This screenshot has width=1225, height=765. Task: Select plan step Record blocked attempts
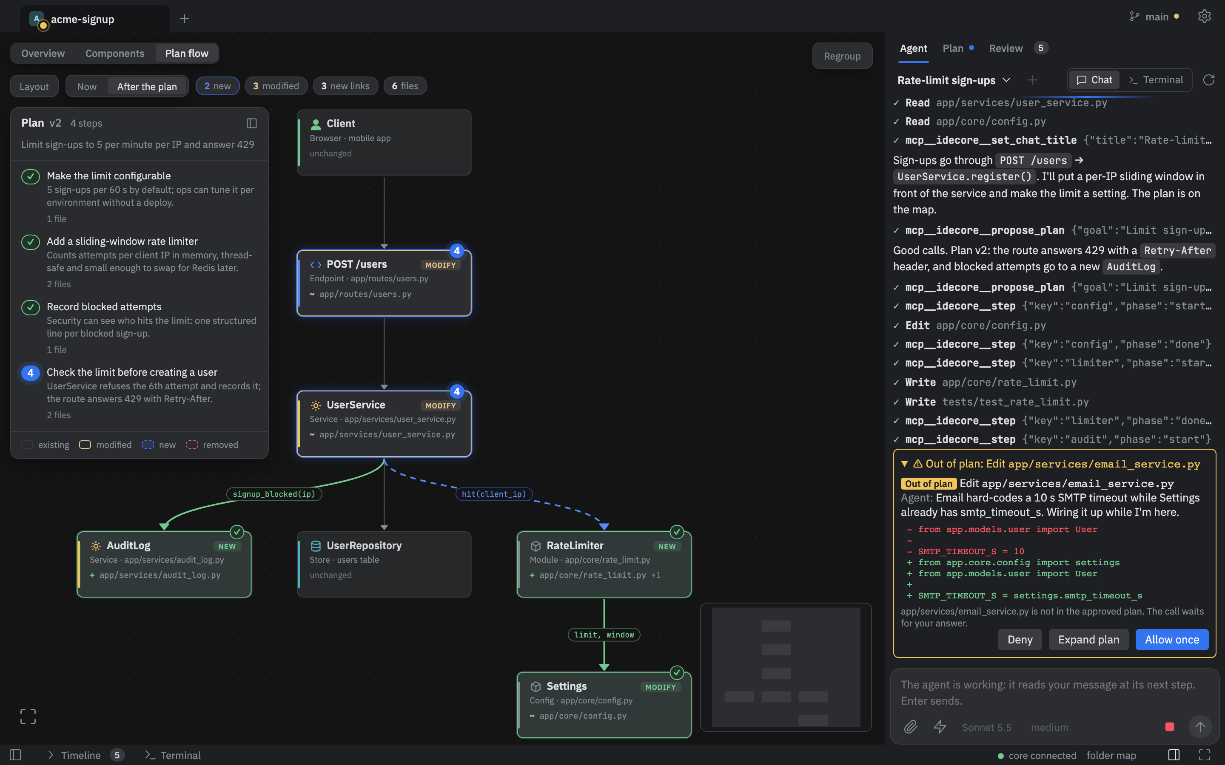click(x=140, y=327)
